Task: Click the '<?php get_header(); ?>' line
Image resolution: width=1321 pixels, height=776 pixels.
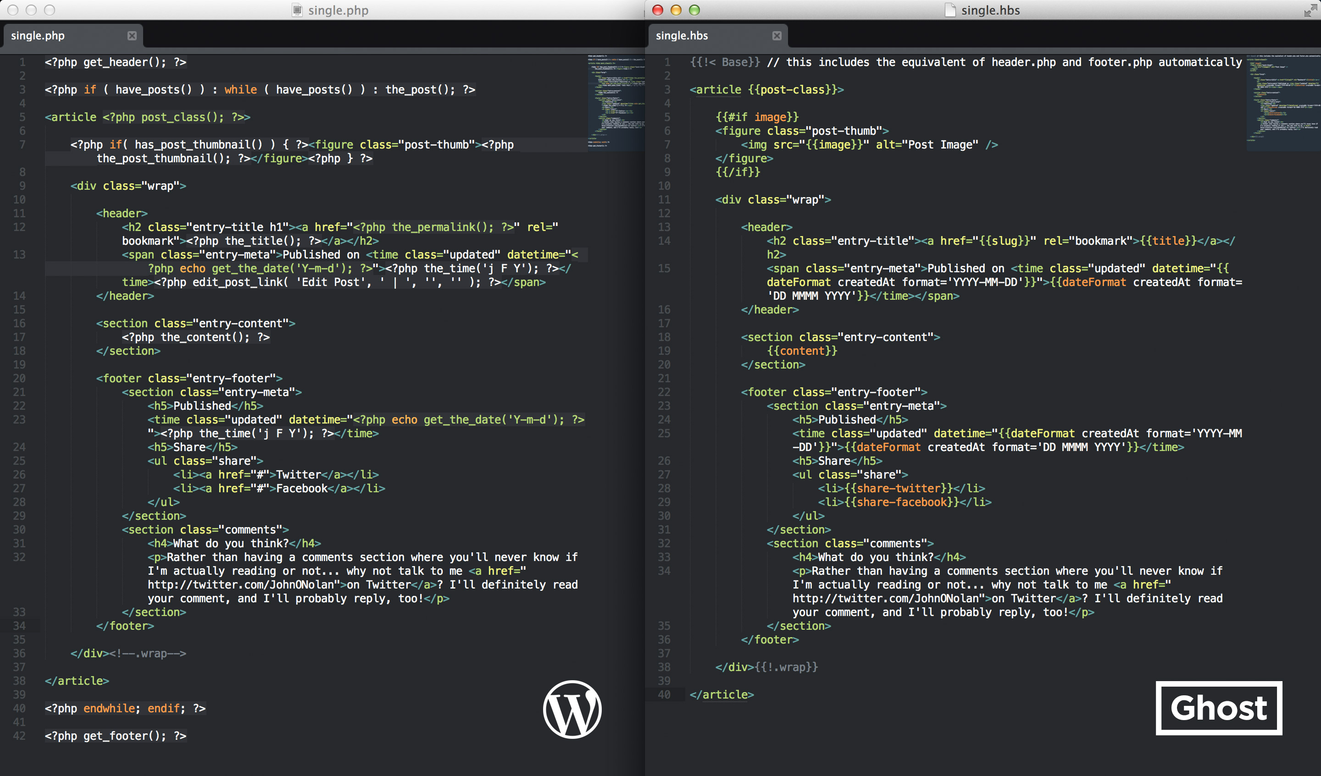Action: coord(115,62)
